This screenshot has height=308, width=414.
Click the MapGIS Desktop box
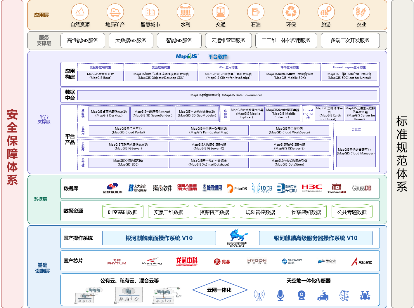tap(109, 114)
